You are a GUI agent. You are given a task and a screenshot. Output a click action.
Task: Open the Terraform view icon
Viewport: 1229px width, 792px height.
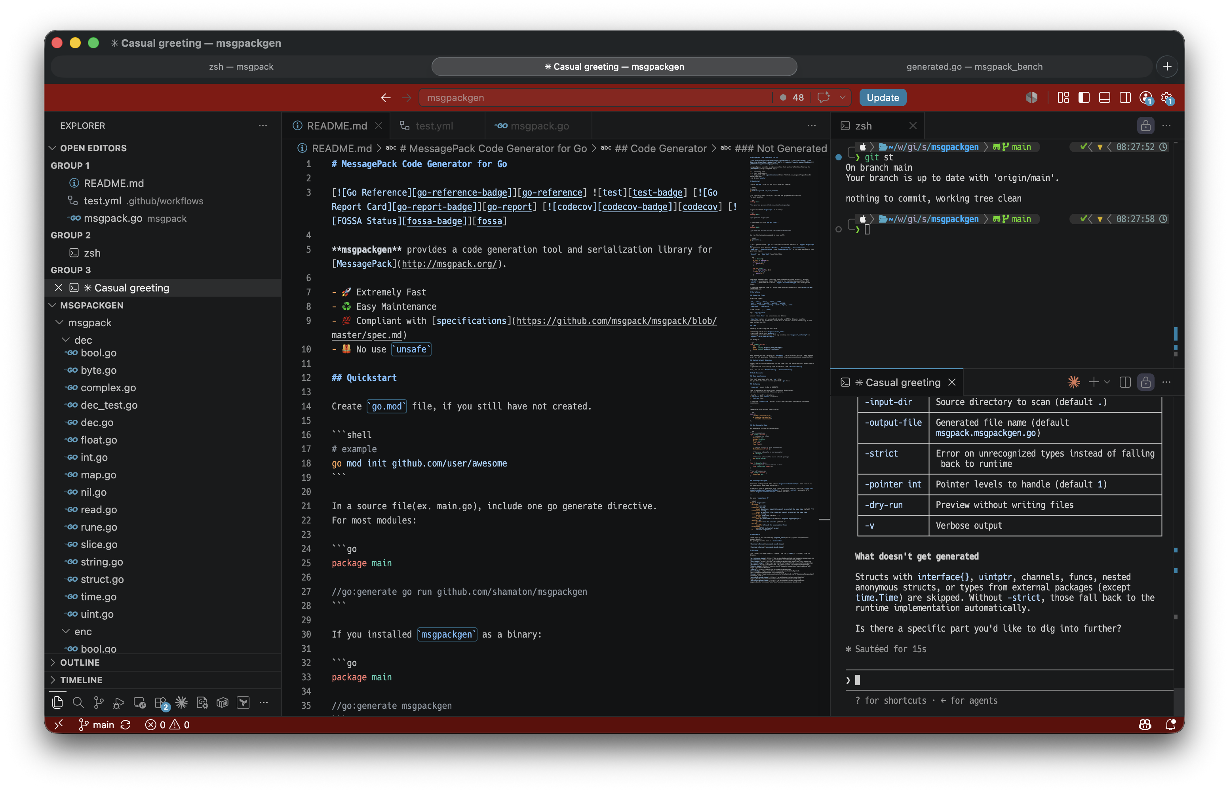tap(243, 703)
